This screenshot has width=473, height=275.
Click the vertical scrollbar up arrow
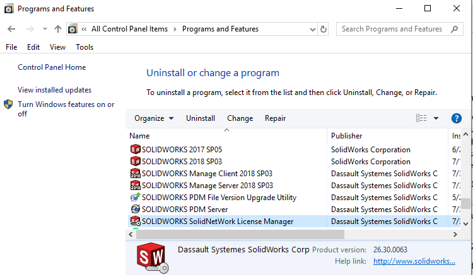tap(466, 135)
